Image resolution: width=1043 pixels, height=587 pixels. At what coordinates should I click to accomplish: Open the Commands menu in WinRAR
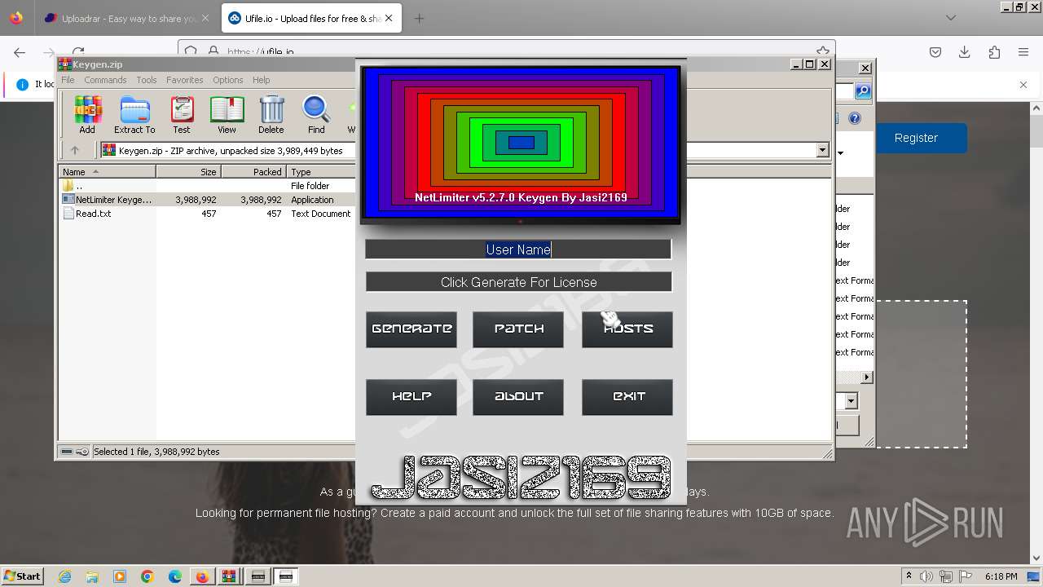click(105, 80)
